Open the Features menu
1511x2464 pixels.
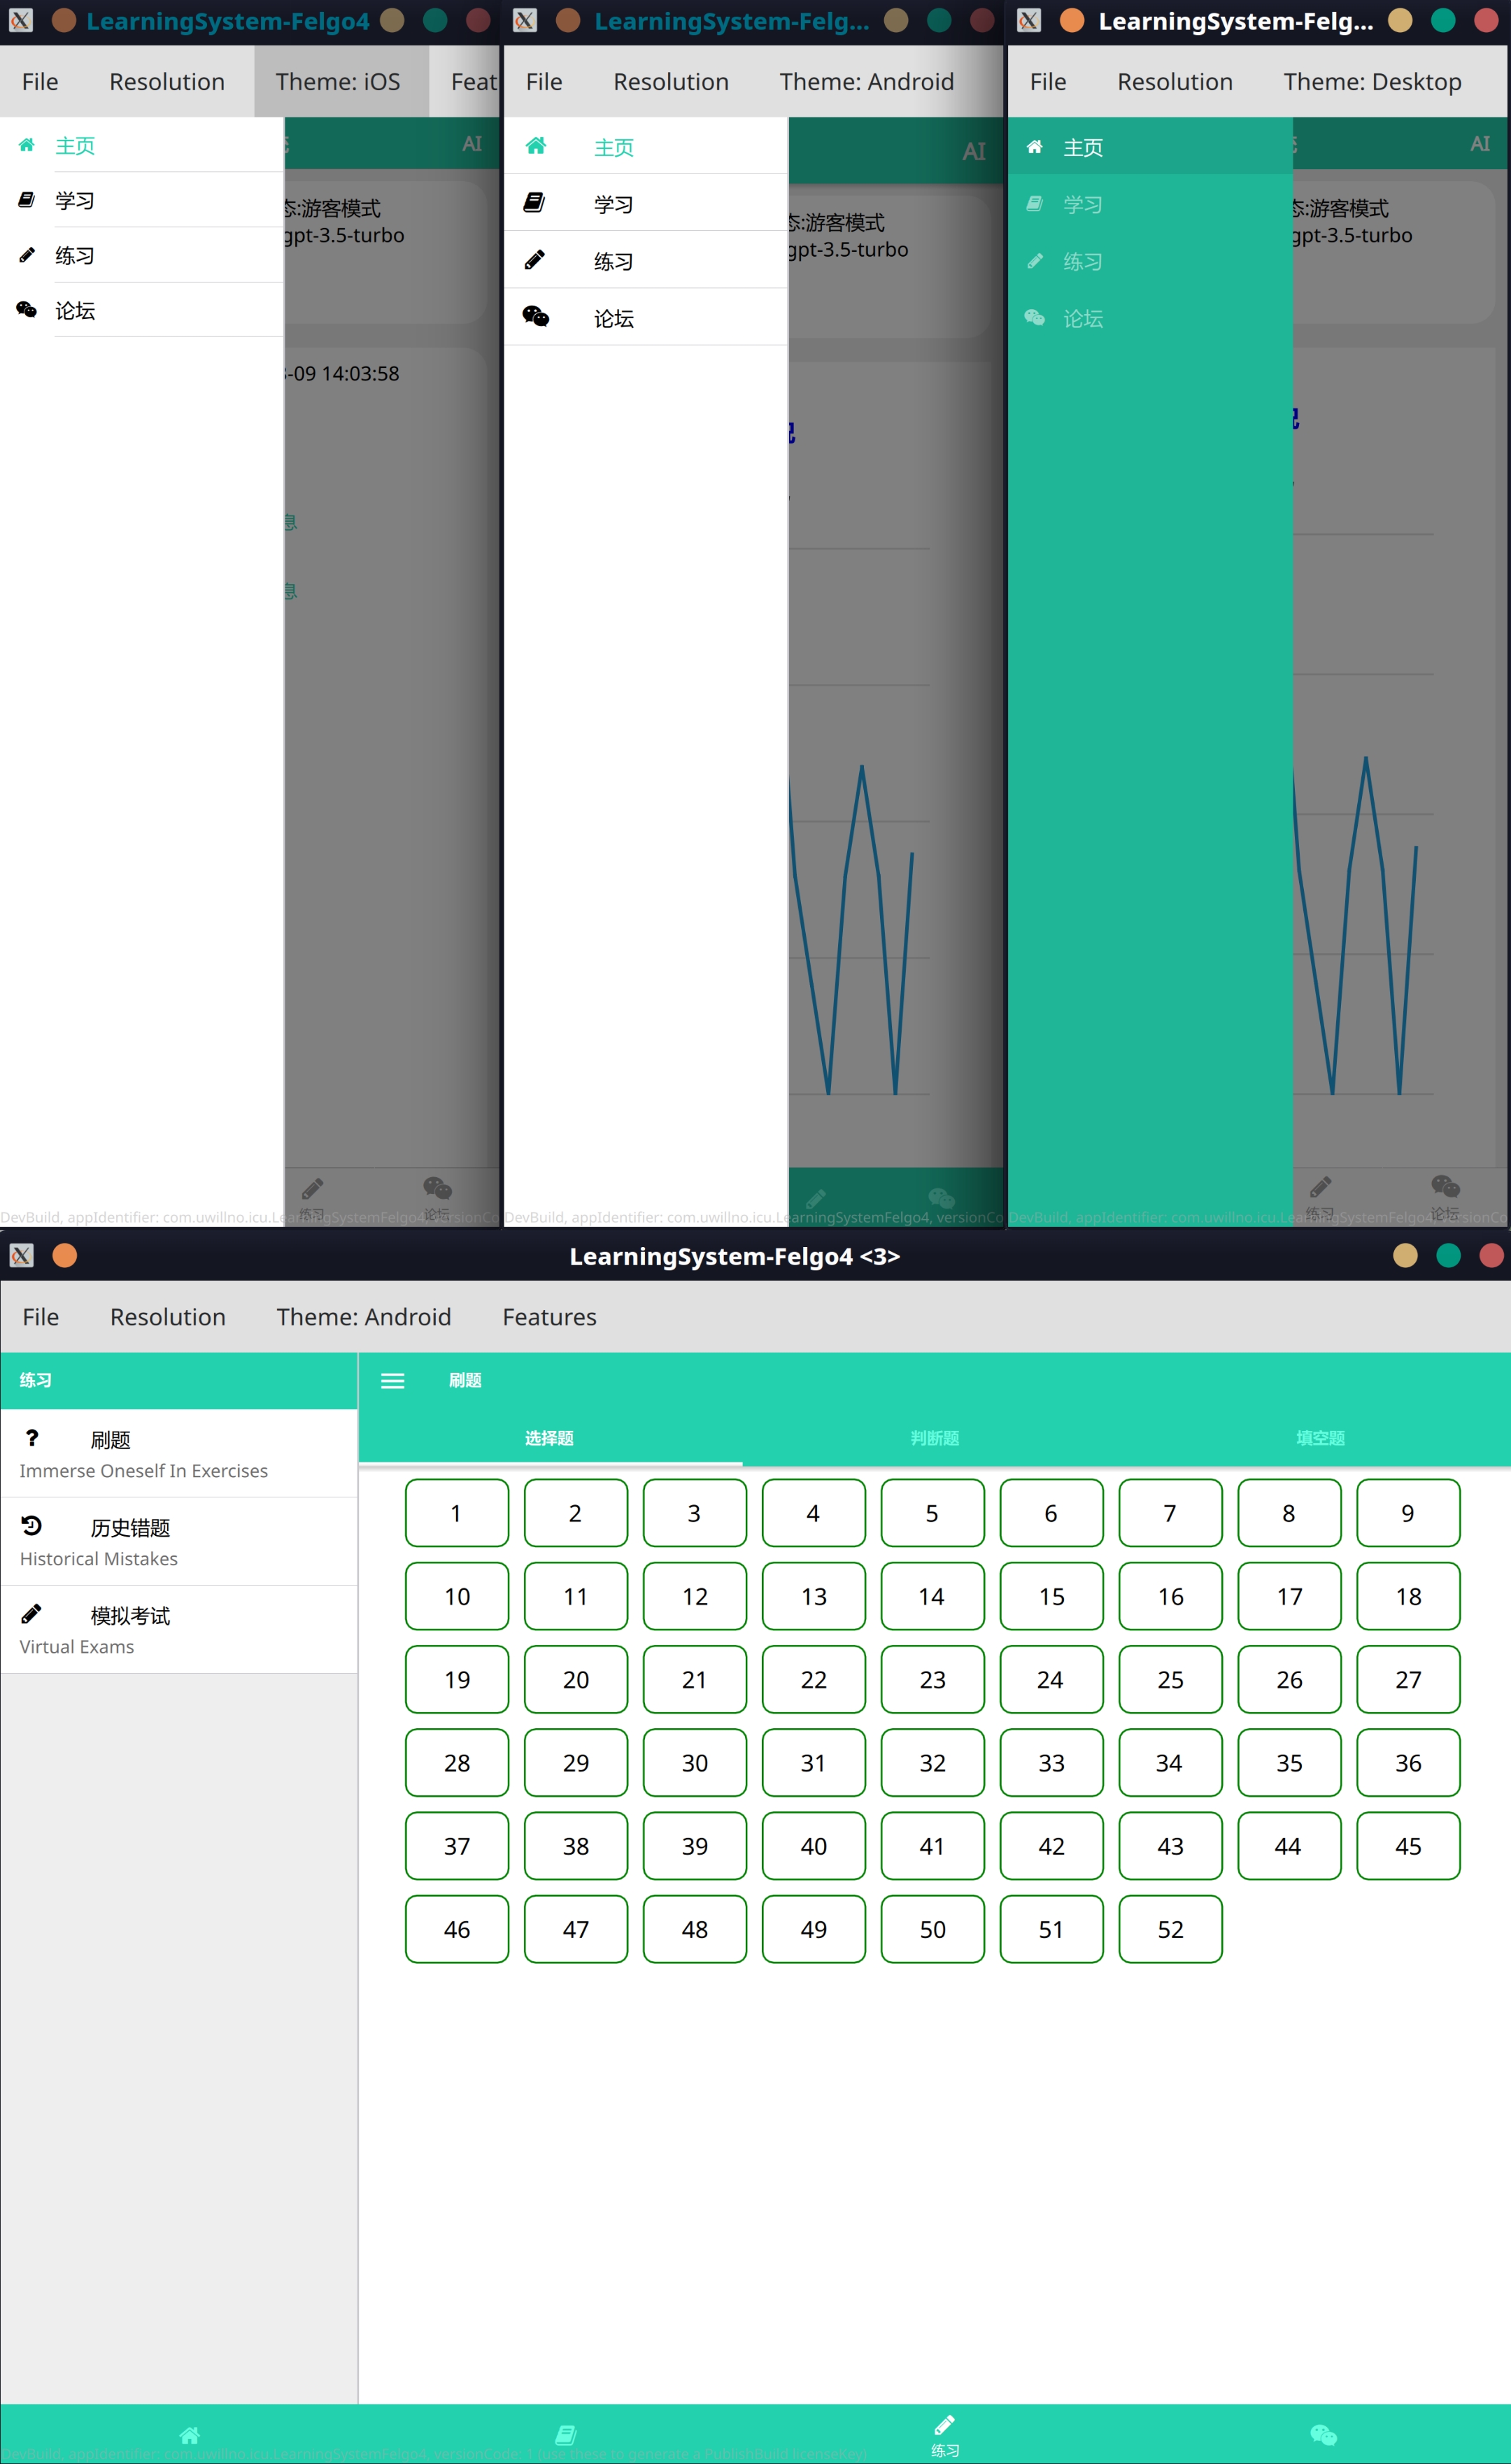coord(549,1317)
